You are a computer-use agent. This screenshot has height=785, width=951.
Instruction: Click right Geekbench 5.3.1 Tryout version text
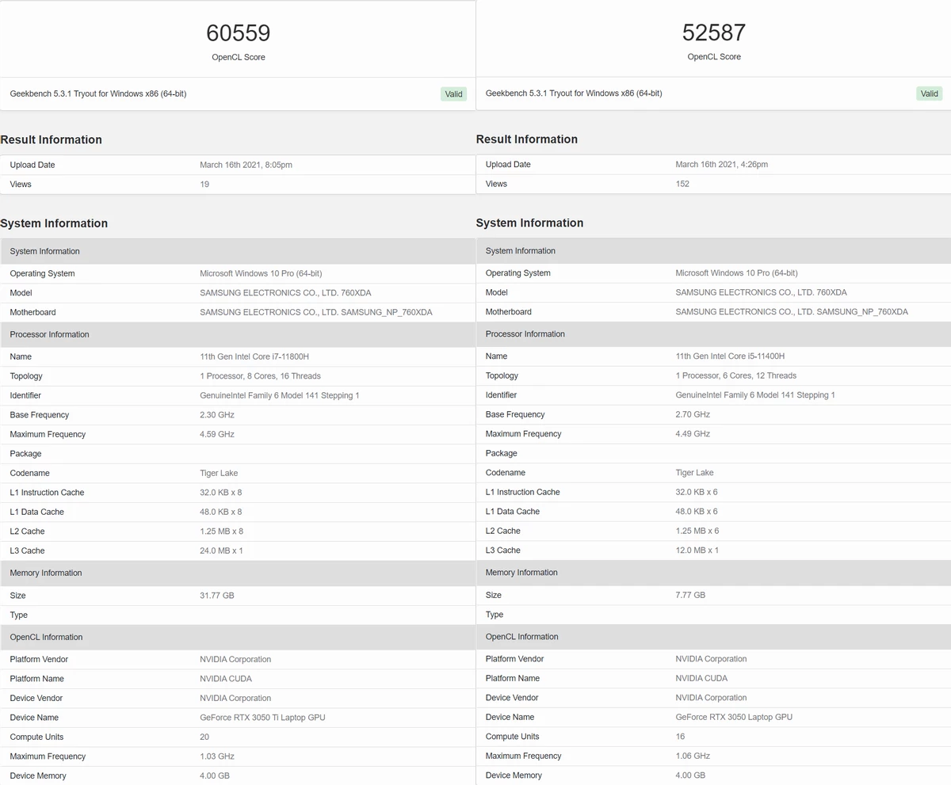574,93
